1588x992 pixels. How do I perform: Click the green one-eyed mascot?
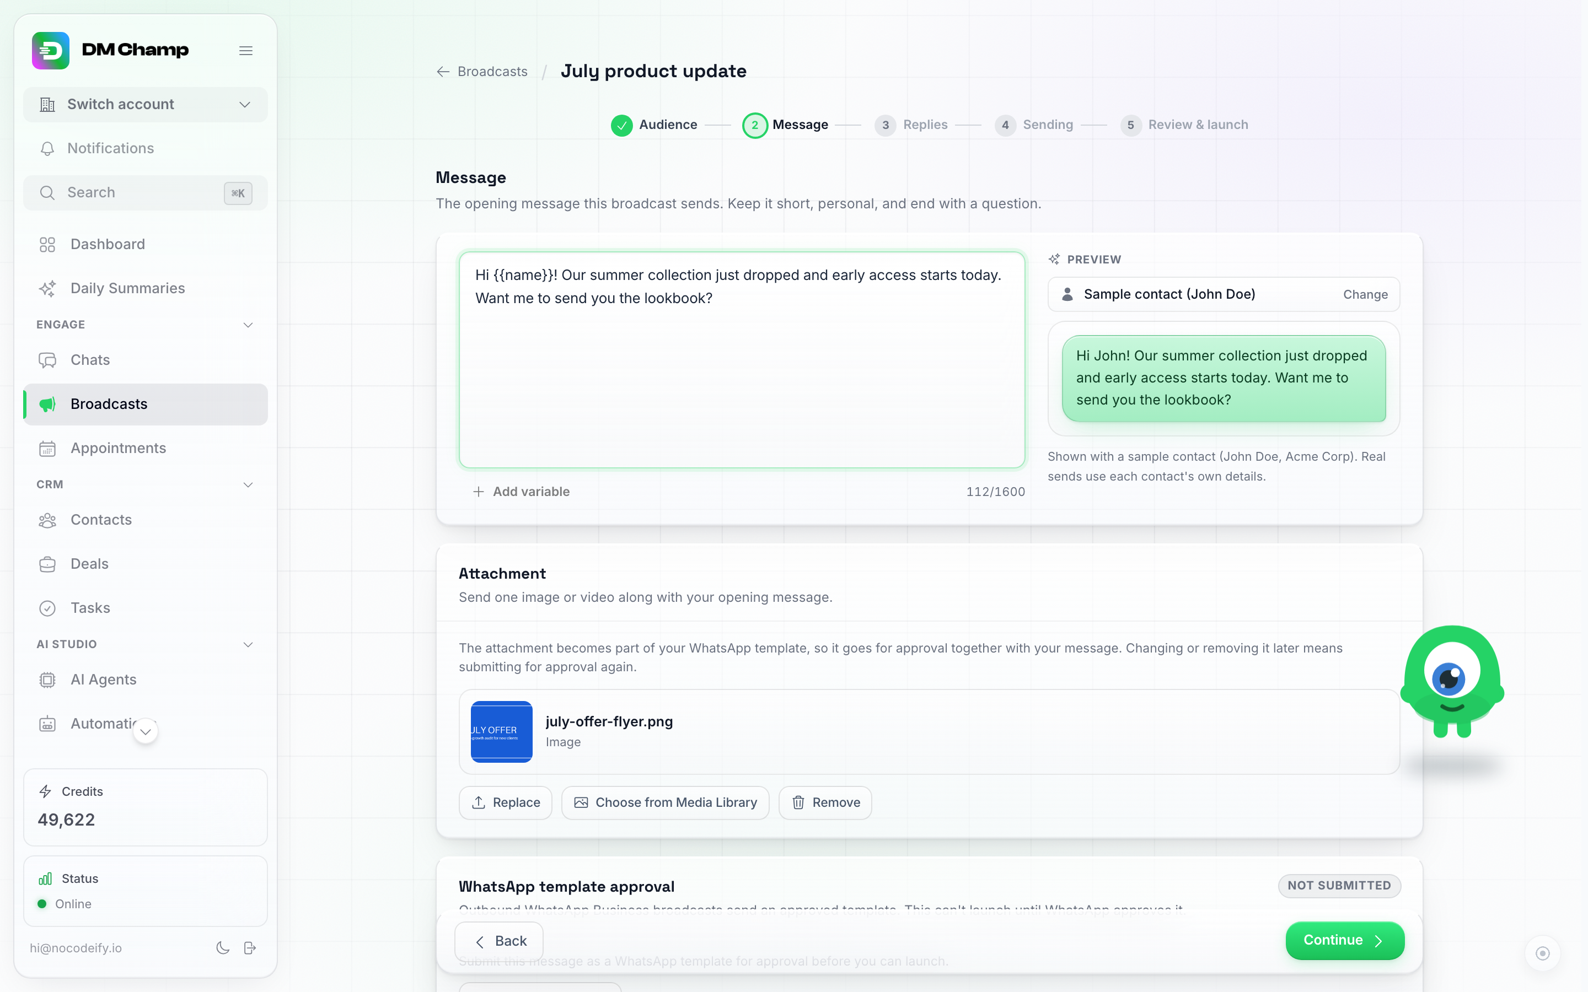(1452, 682)
